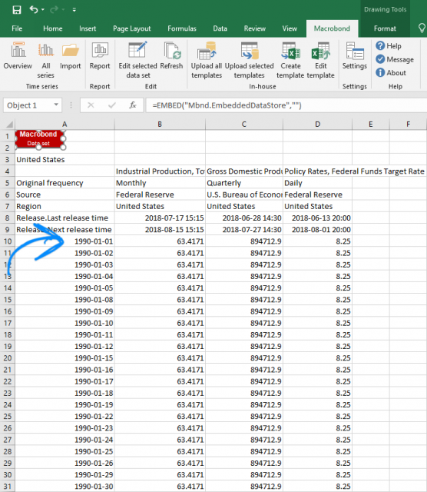This screenshot has height=492, width=427.
Task: Click the Select All corner triangle
Action: click(9, 125)
